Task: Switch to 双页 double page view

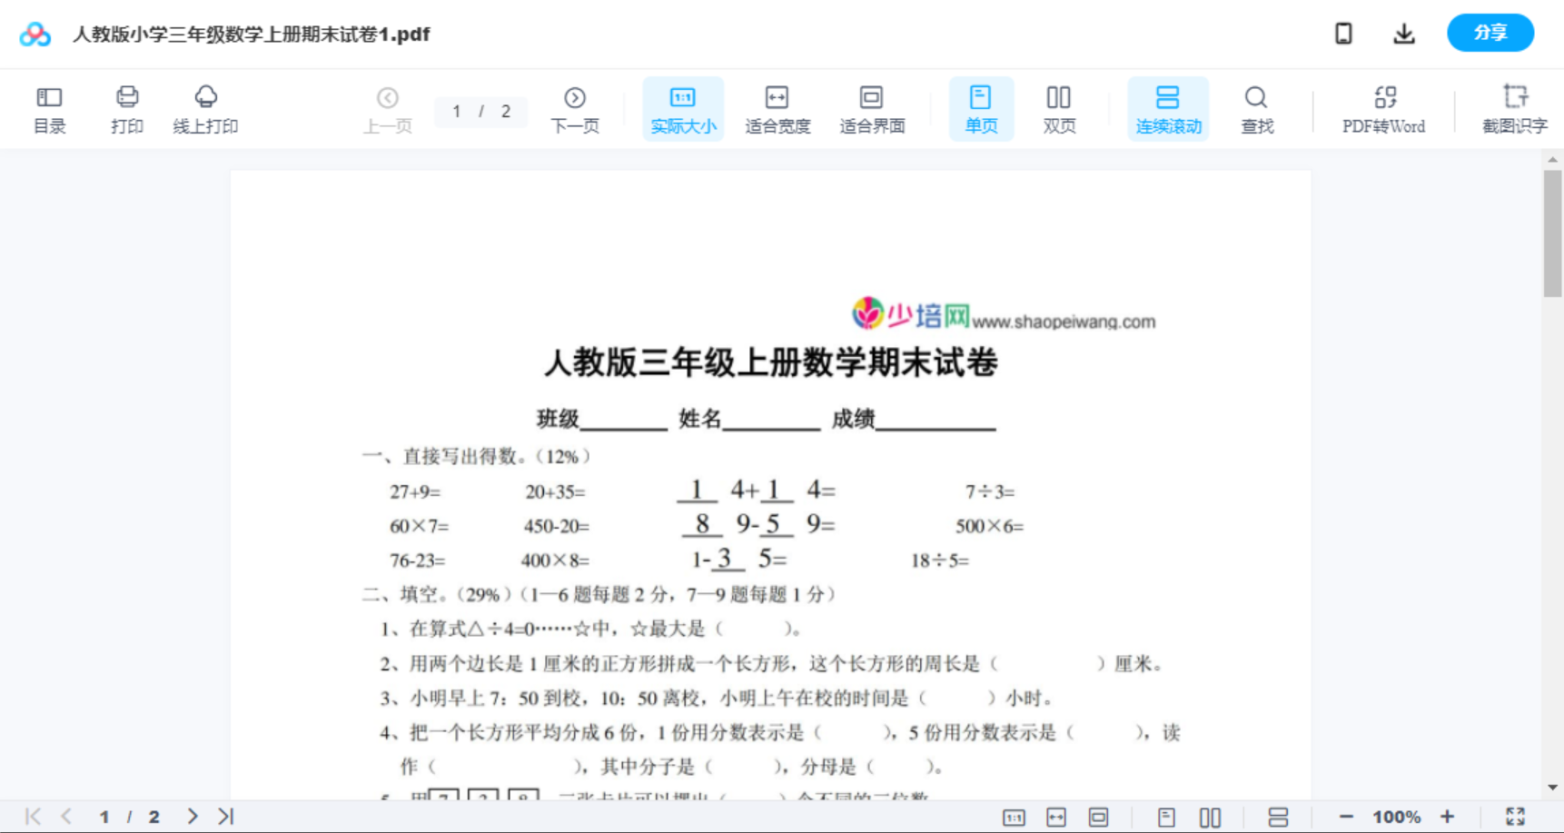Action: pos(1059,108)
